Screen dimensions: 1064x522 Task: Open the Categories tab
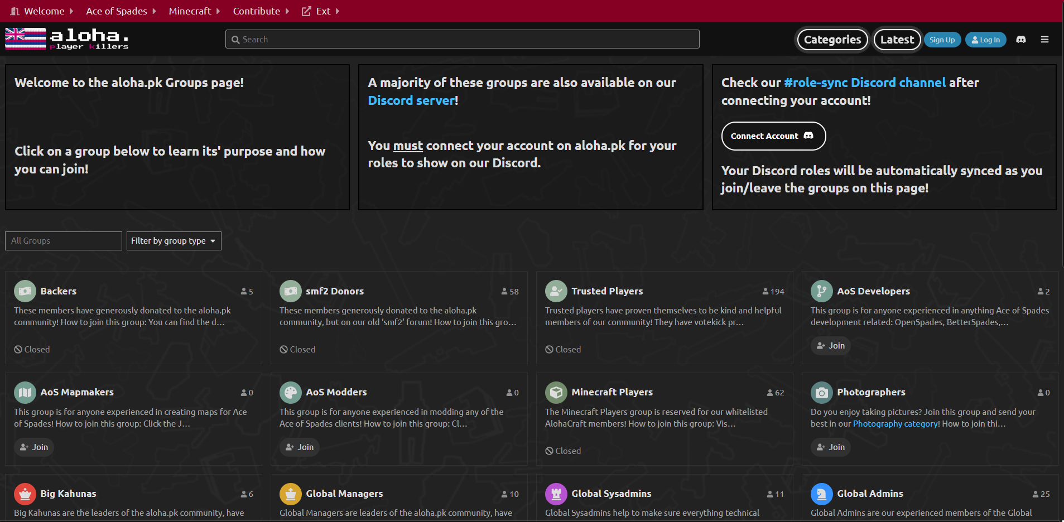(x=832, y=40)
